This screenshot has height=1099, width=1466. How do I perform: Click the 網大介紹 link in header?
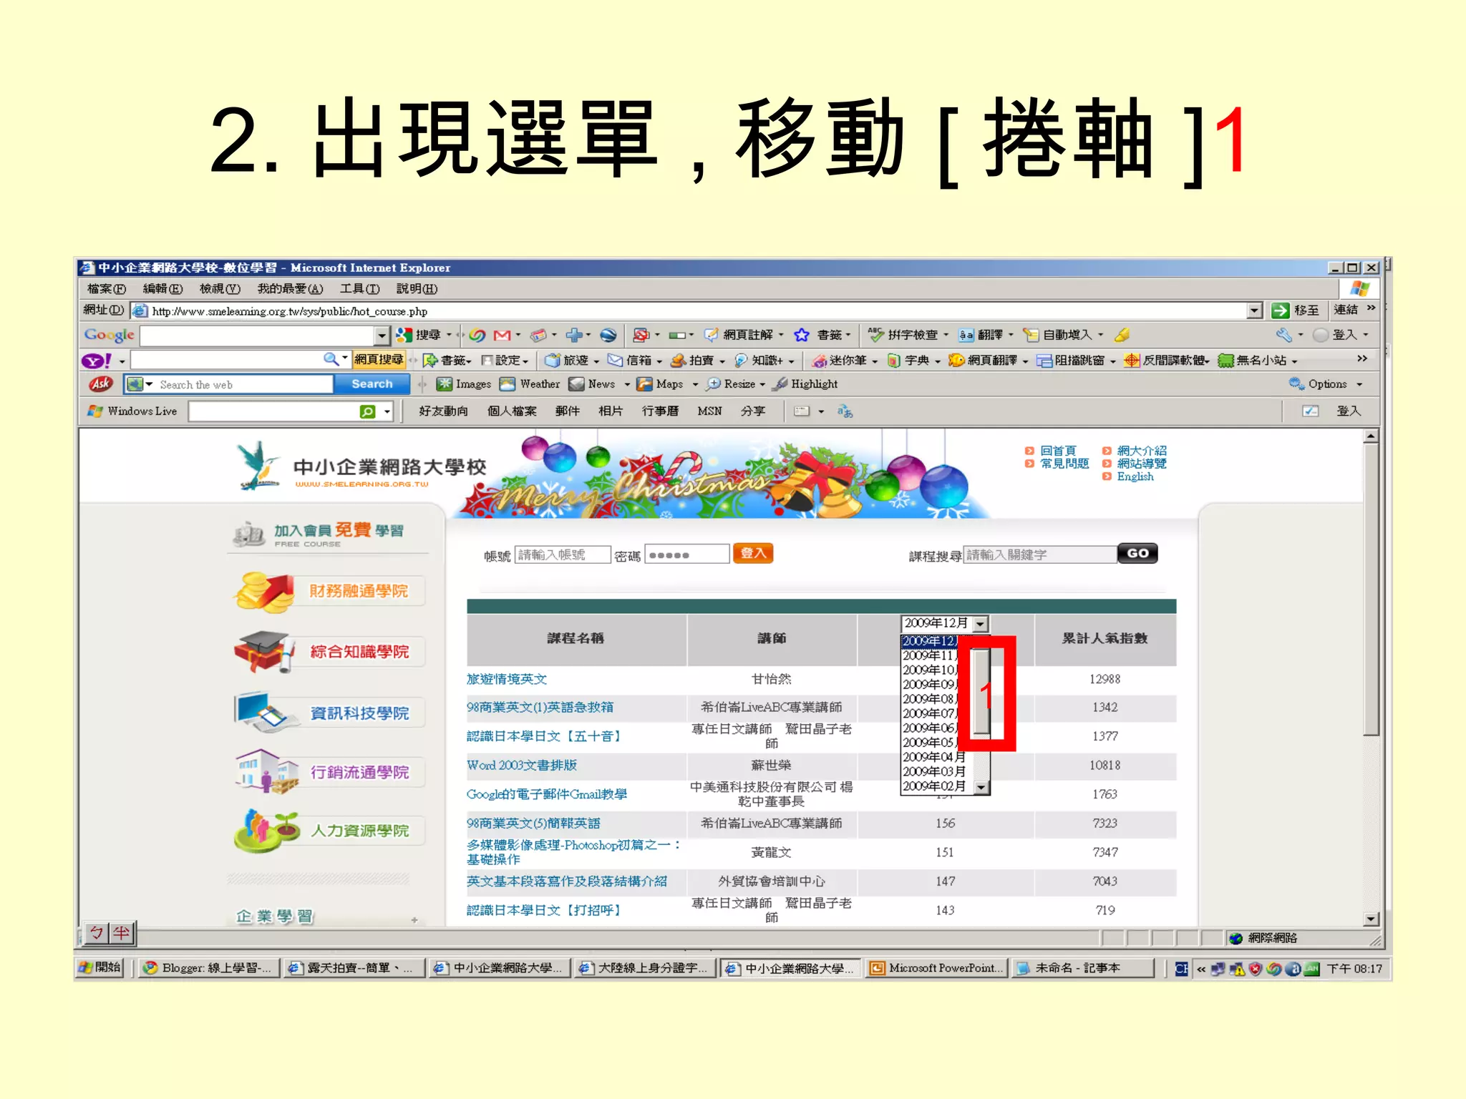pyautogui.click(x=1142, y=451)
